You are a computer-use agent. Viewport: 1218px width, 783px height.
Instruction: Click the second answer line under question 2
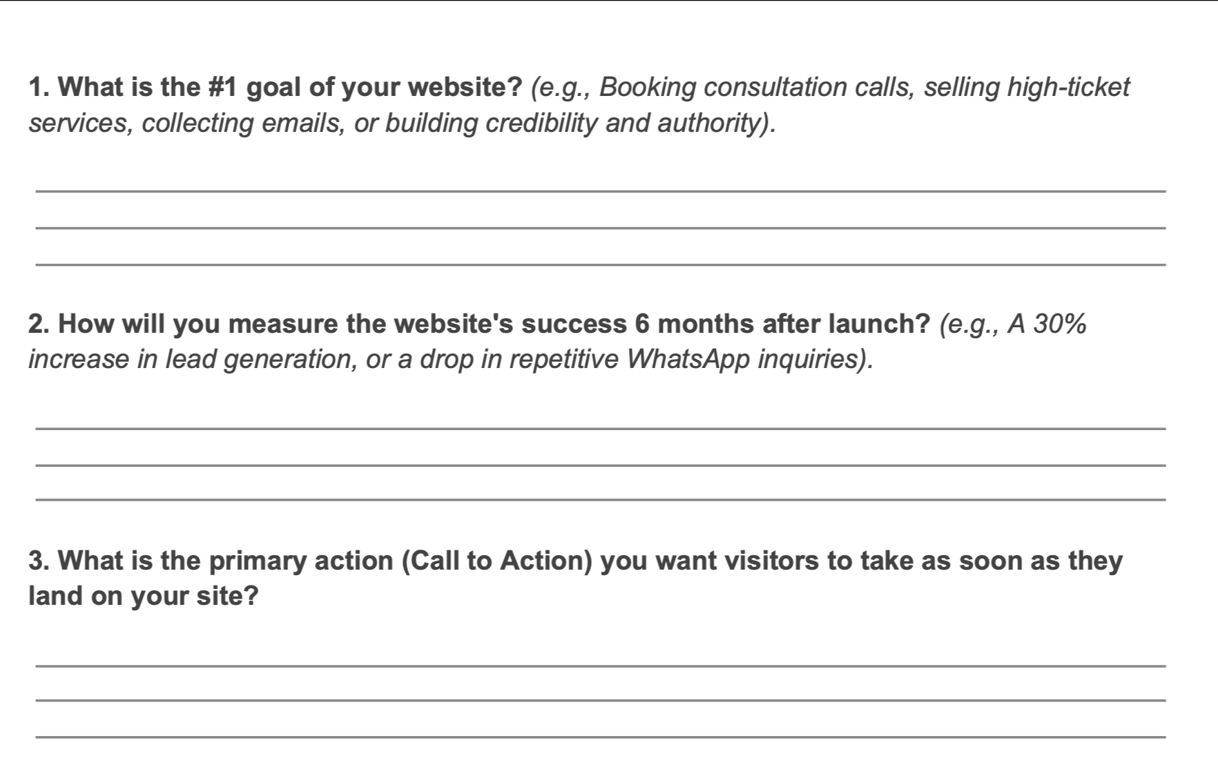click(x=599, y=465)
